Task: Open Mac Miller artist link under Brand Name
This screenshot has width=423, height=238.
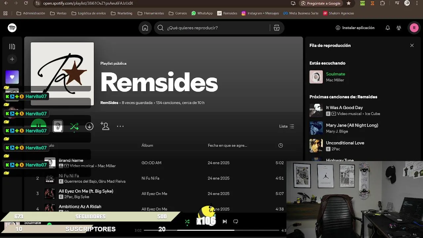Action: point(107,166)
